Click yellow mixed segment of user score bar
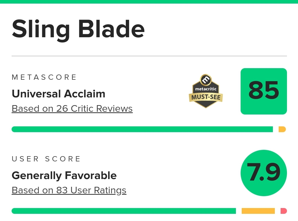 [x=258, y=211]
